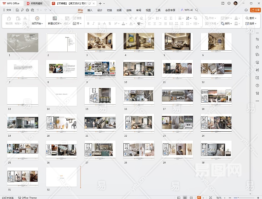Click the play from current slide icon

click(x=37, y=18)
